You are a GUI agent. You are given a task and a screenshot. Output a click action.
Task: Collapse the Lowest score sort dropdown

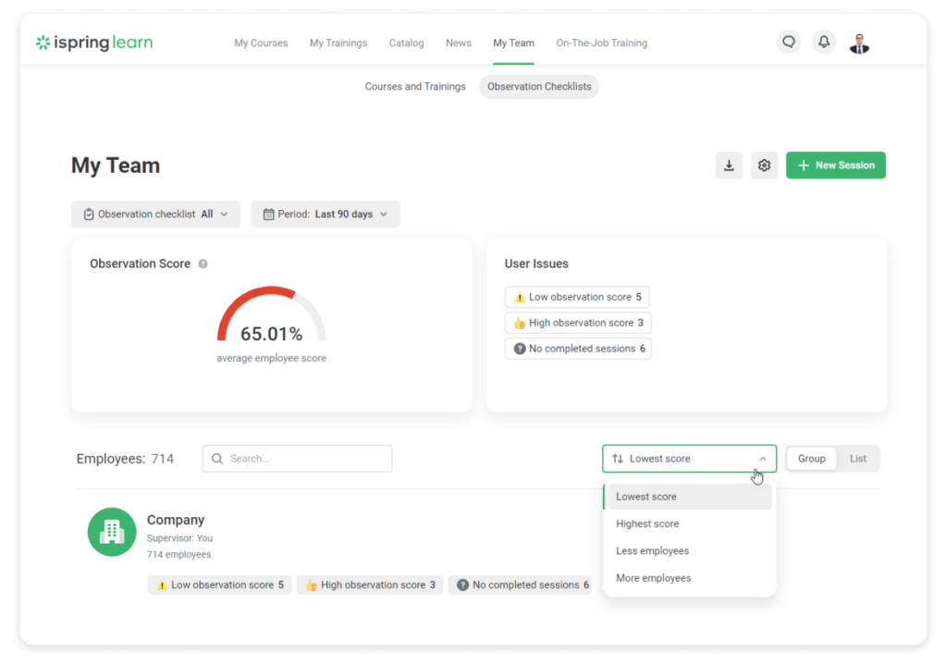point(689,458)
